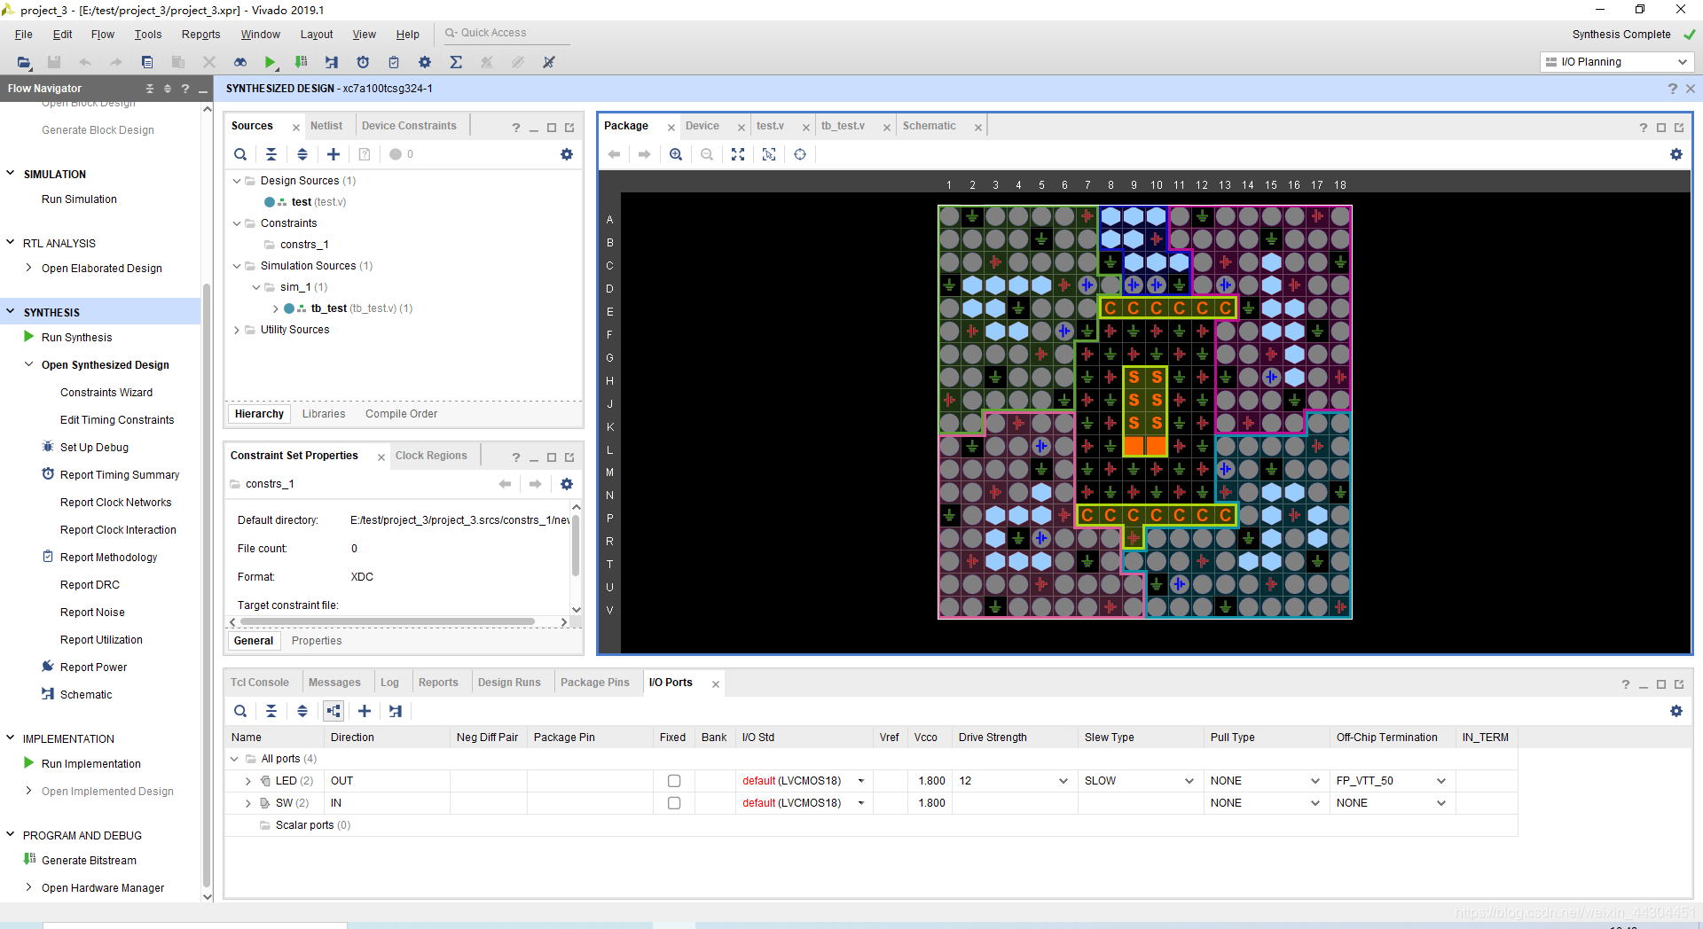Viewport: 1703px width, 929px height.
Task: Zoom fit the Package view
Action: click(738, 154)
